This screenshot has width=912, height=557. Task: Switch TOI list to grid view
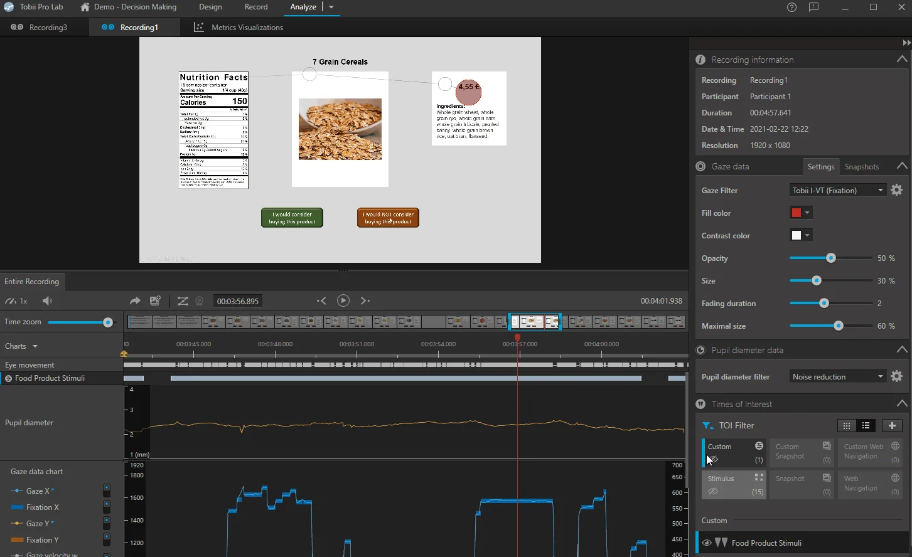(847, 425)
